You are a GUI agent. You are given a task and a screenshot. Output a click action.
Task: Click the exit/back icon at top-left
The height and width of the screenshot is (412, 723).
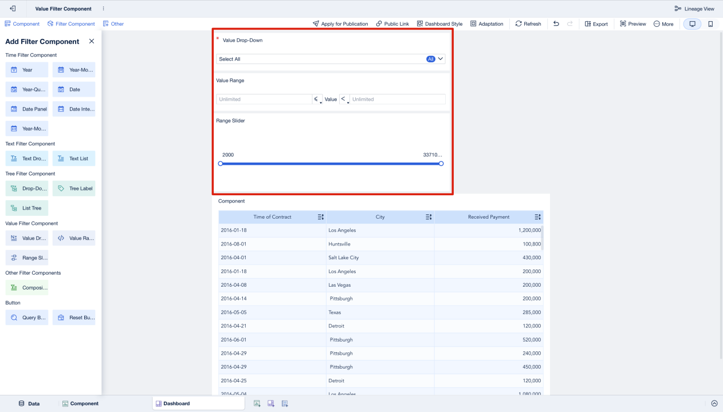click(13, 9)
